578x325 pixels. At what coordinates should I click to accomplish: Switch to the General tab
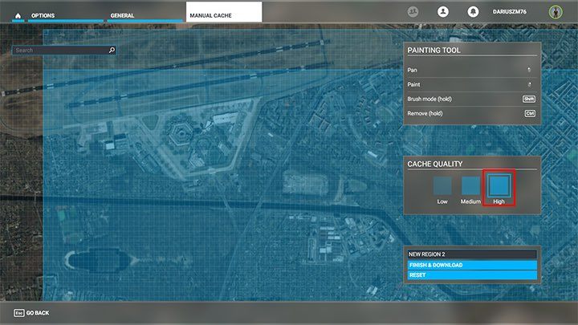[x=122, y=15]
